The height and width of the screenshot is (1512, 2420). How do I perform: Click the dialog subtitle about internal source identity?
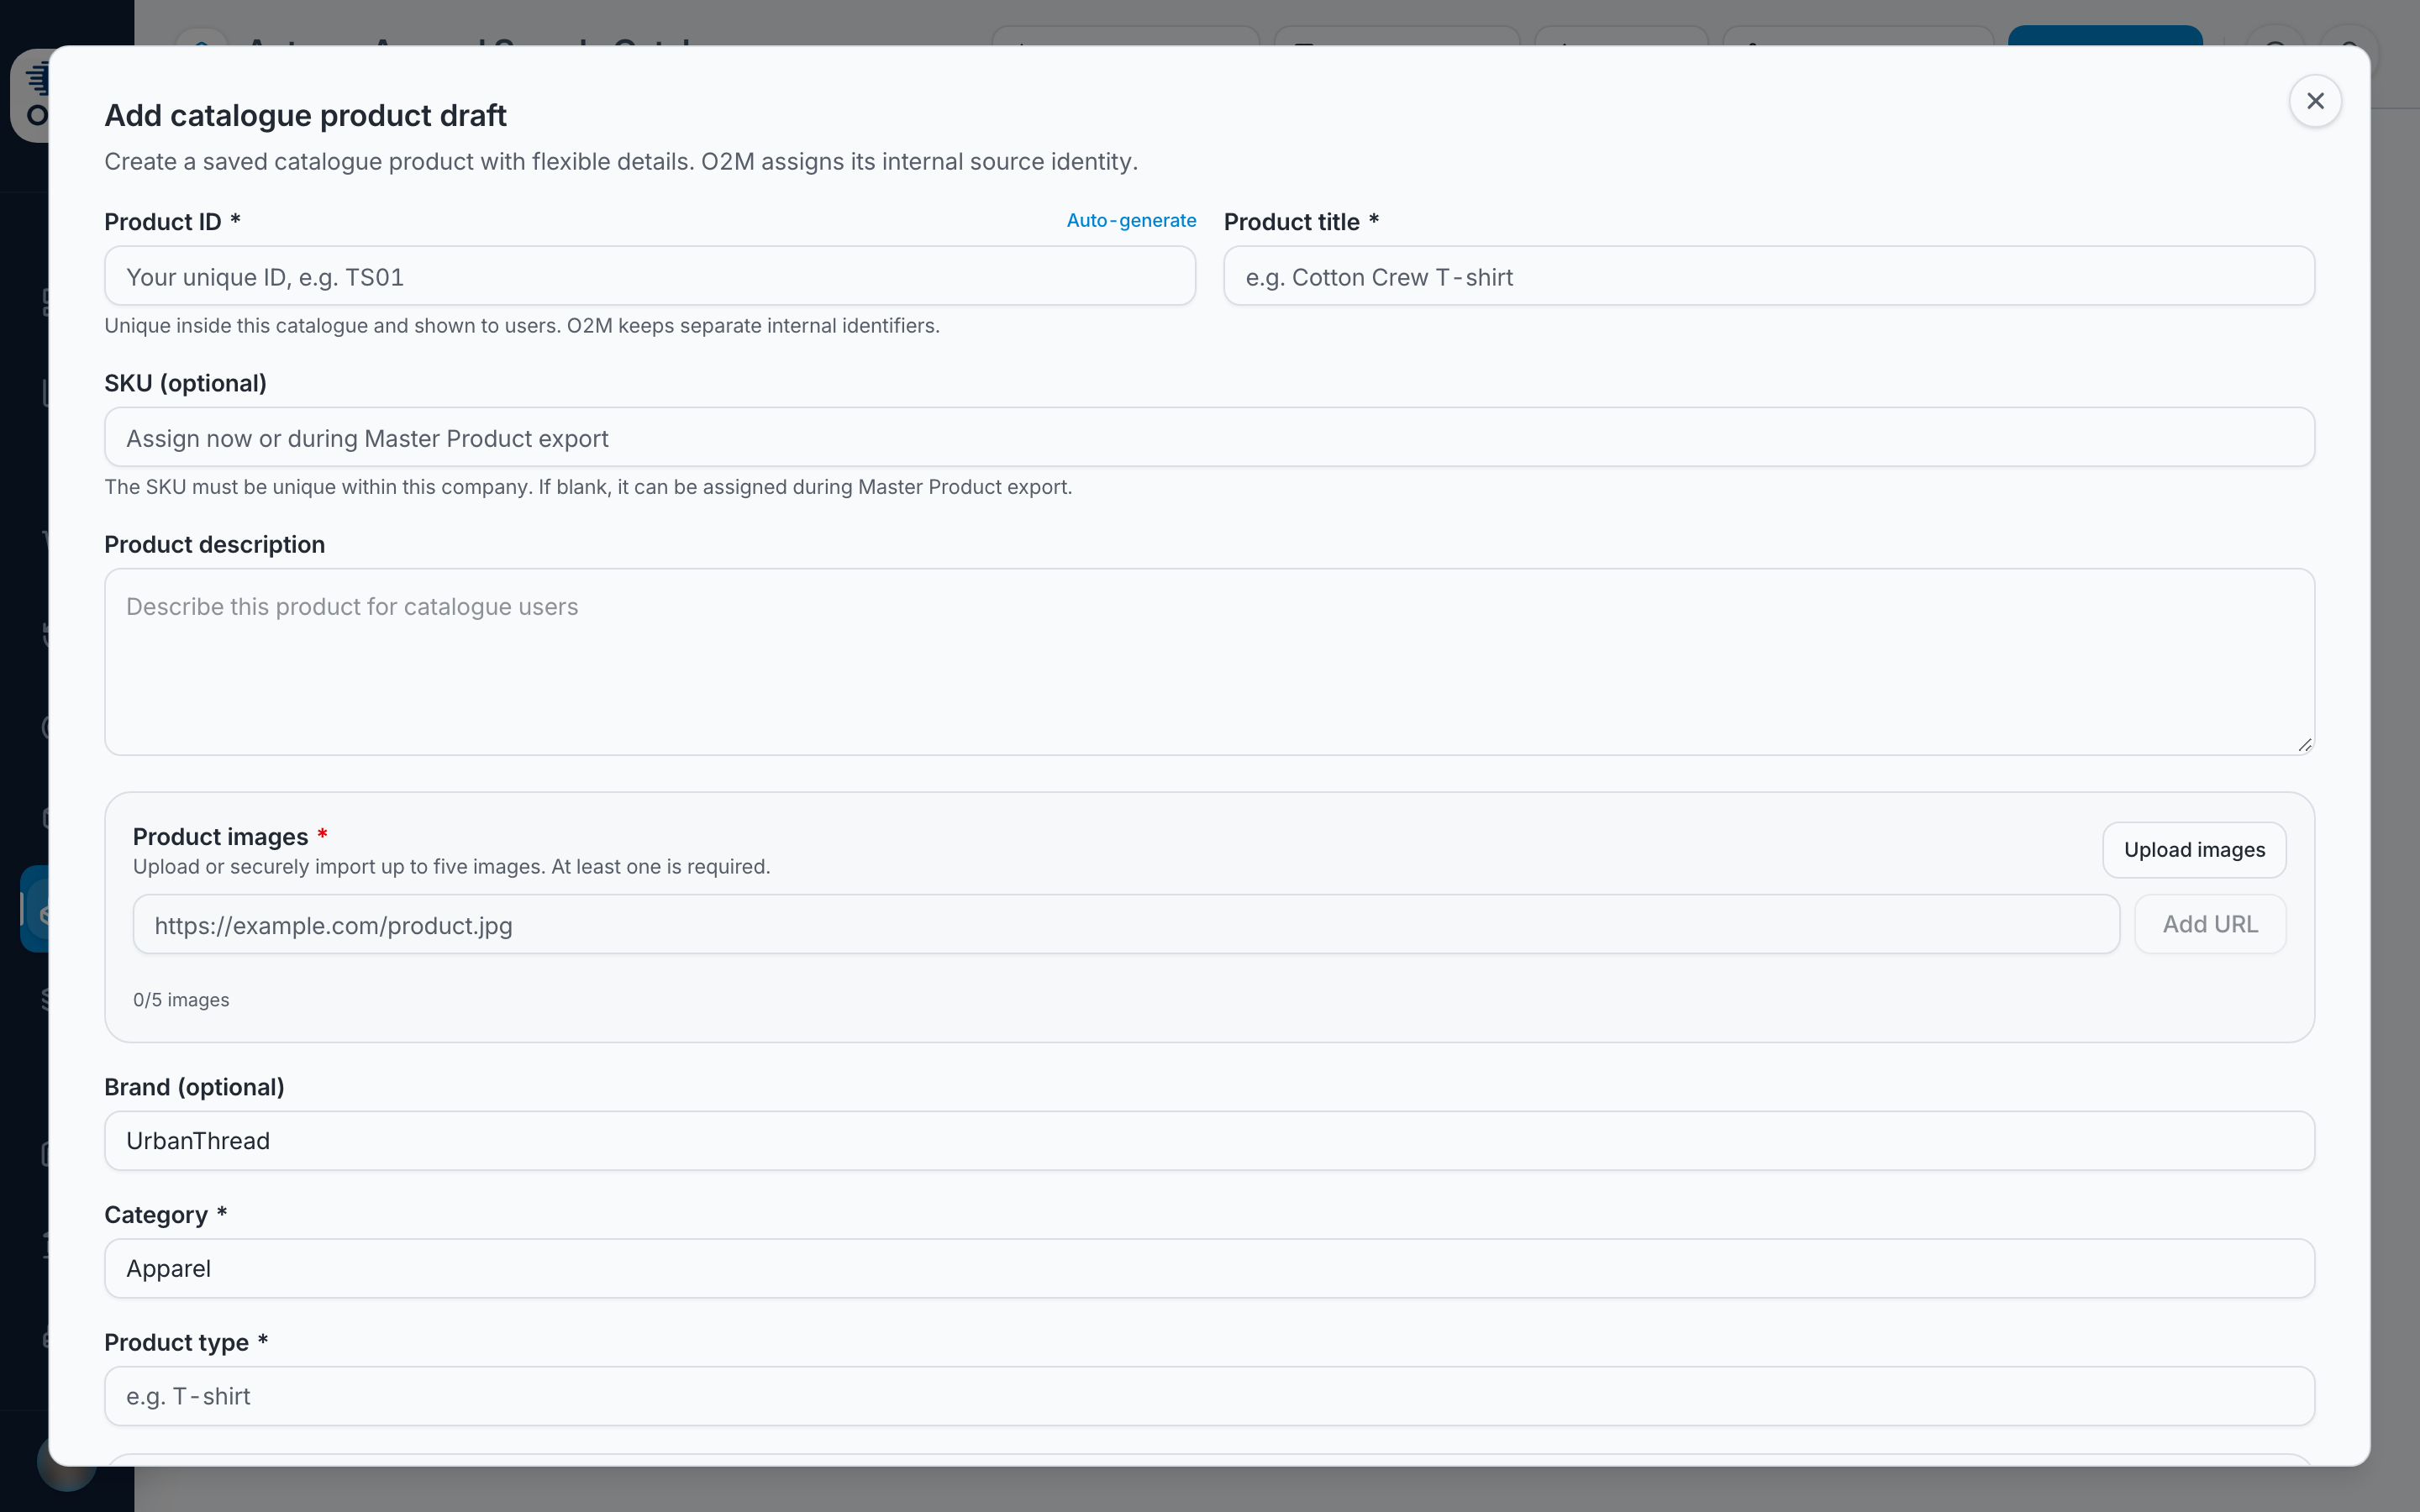click(621, 162)
